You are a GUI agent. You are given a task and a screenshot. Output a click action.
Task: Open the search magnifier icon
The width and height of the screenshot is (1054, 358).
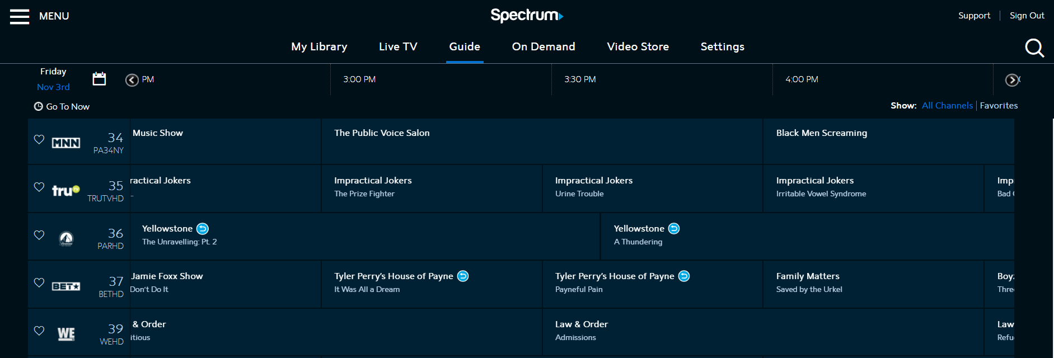click(1034, 48)
